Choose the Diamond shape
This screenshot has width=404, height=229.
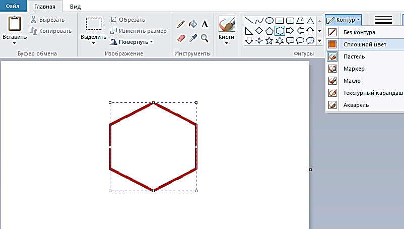click(259, 31)
